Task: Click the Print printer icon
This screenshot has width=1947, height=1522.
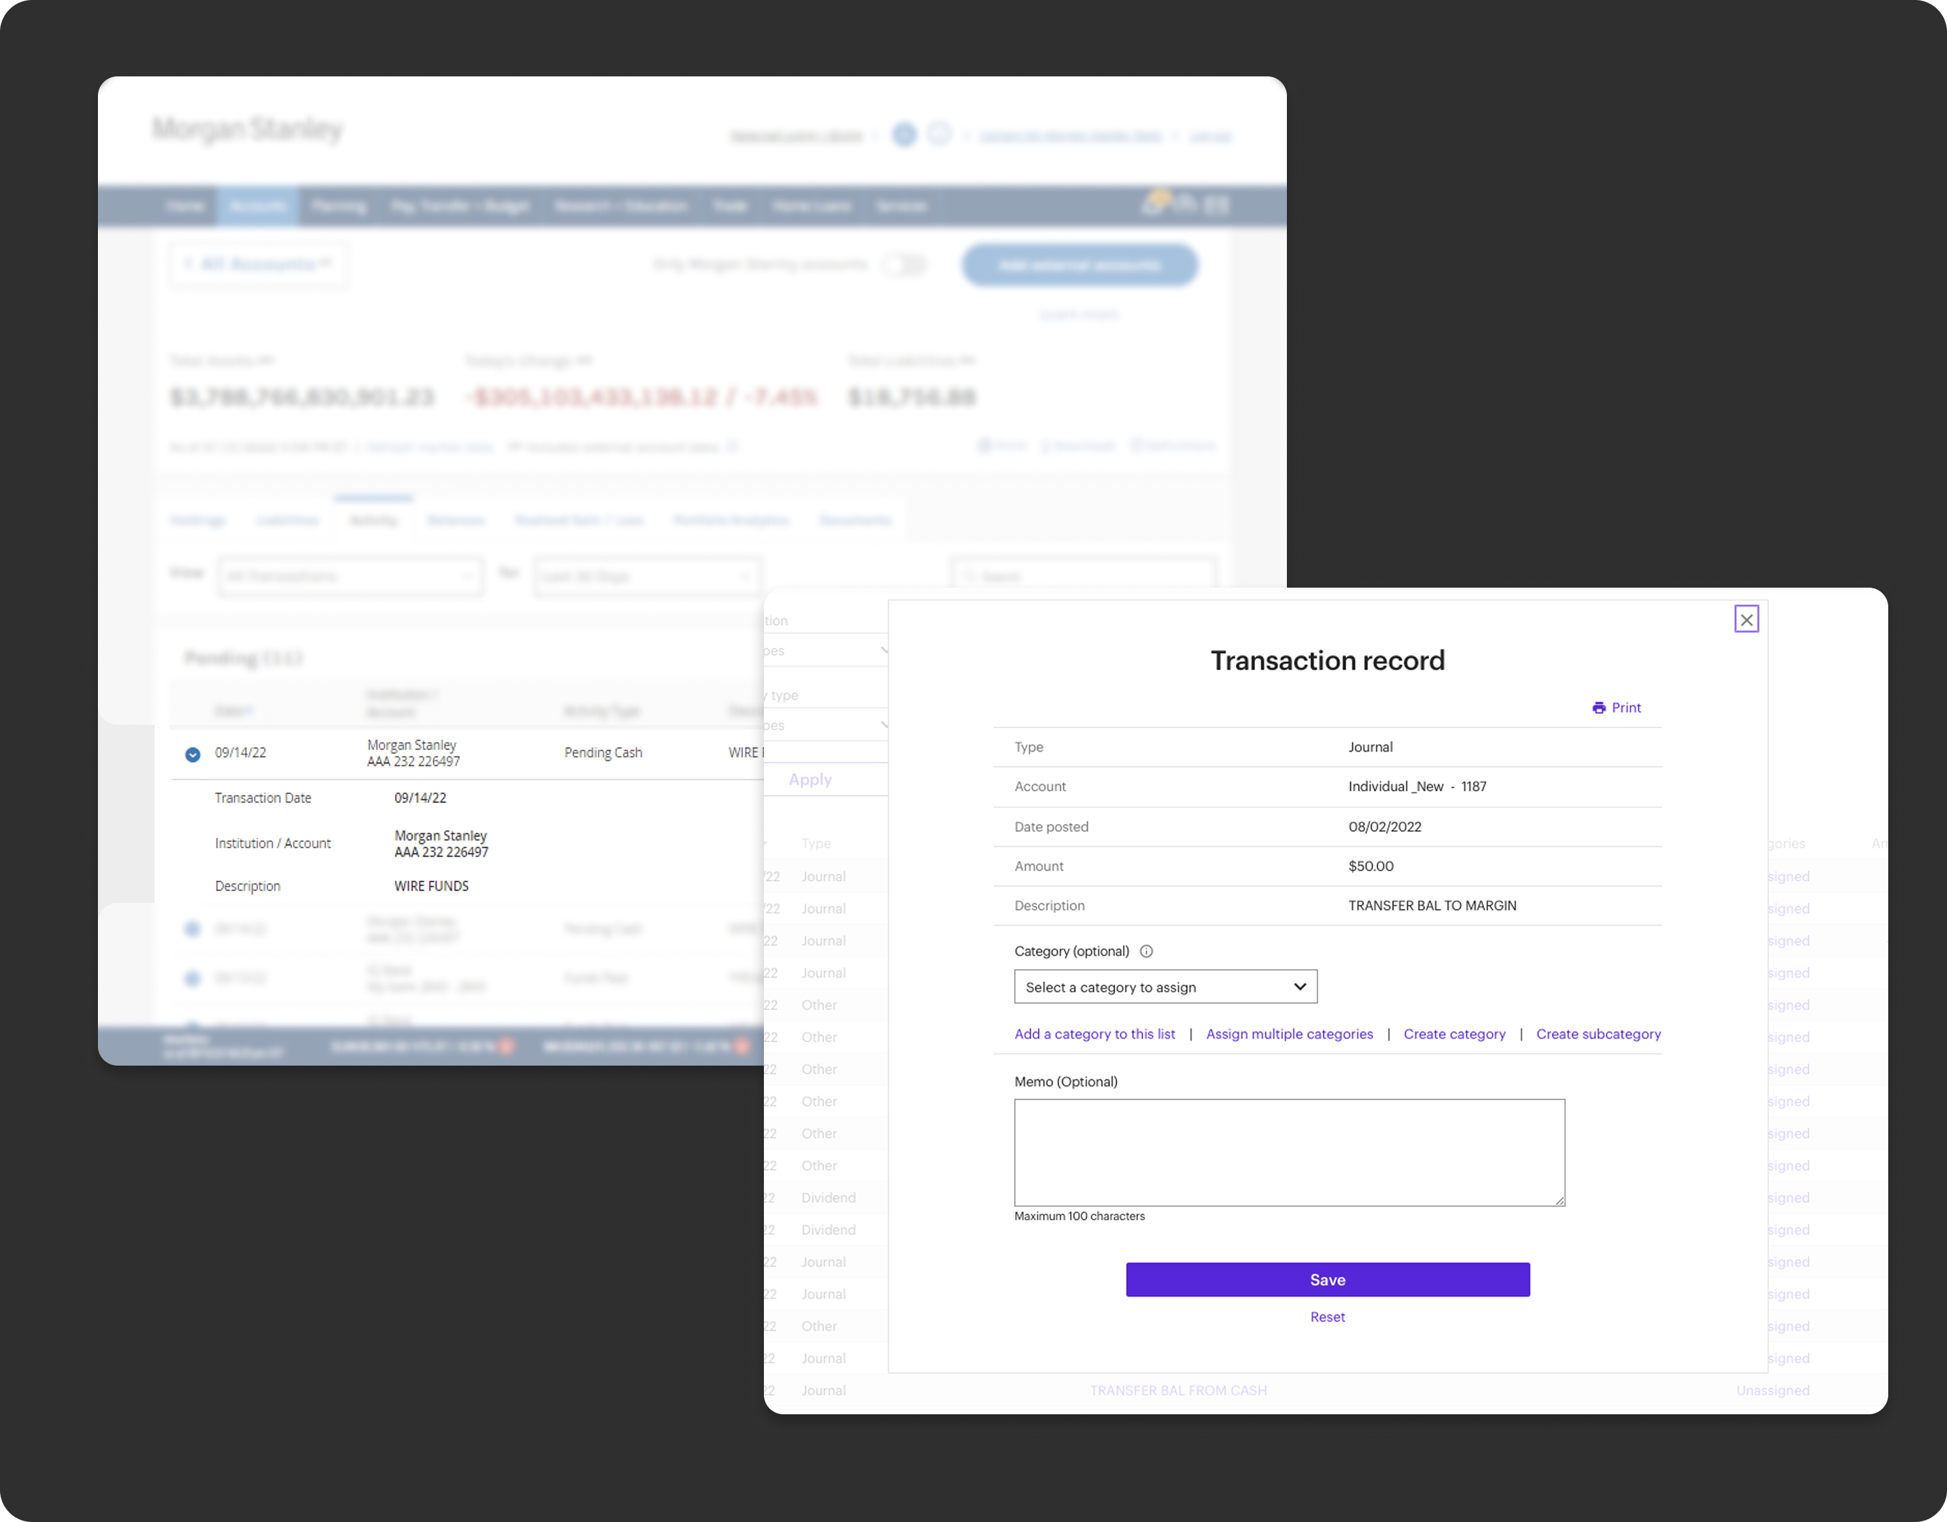Action: point(1598,708)
